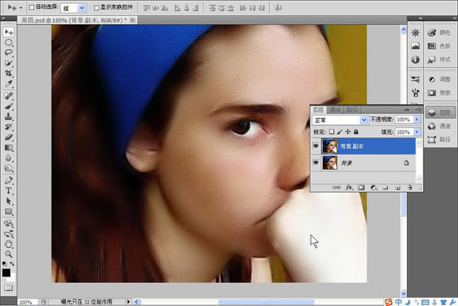Image resolution: width=458 pixels, height=306 pixels.
Task: Open the 调整 panel button
Action: point(440,79)
